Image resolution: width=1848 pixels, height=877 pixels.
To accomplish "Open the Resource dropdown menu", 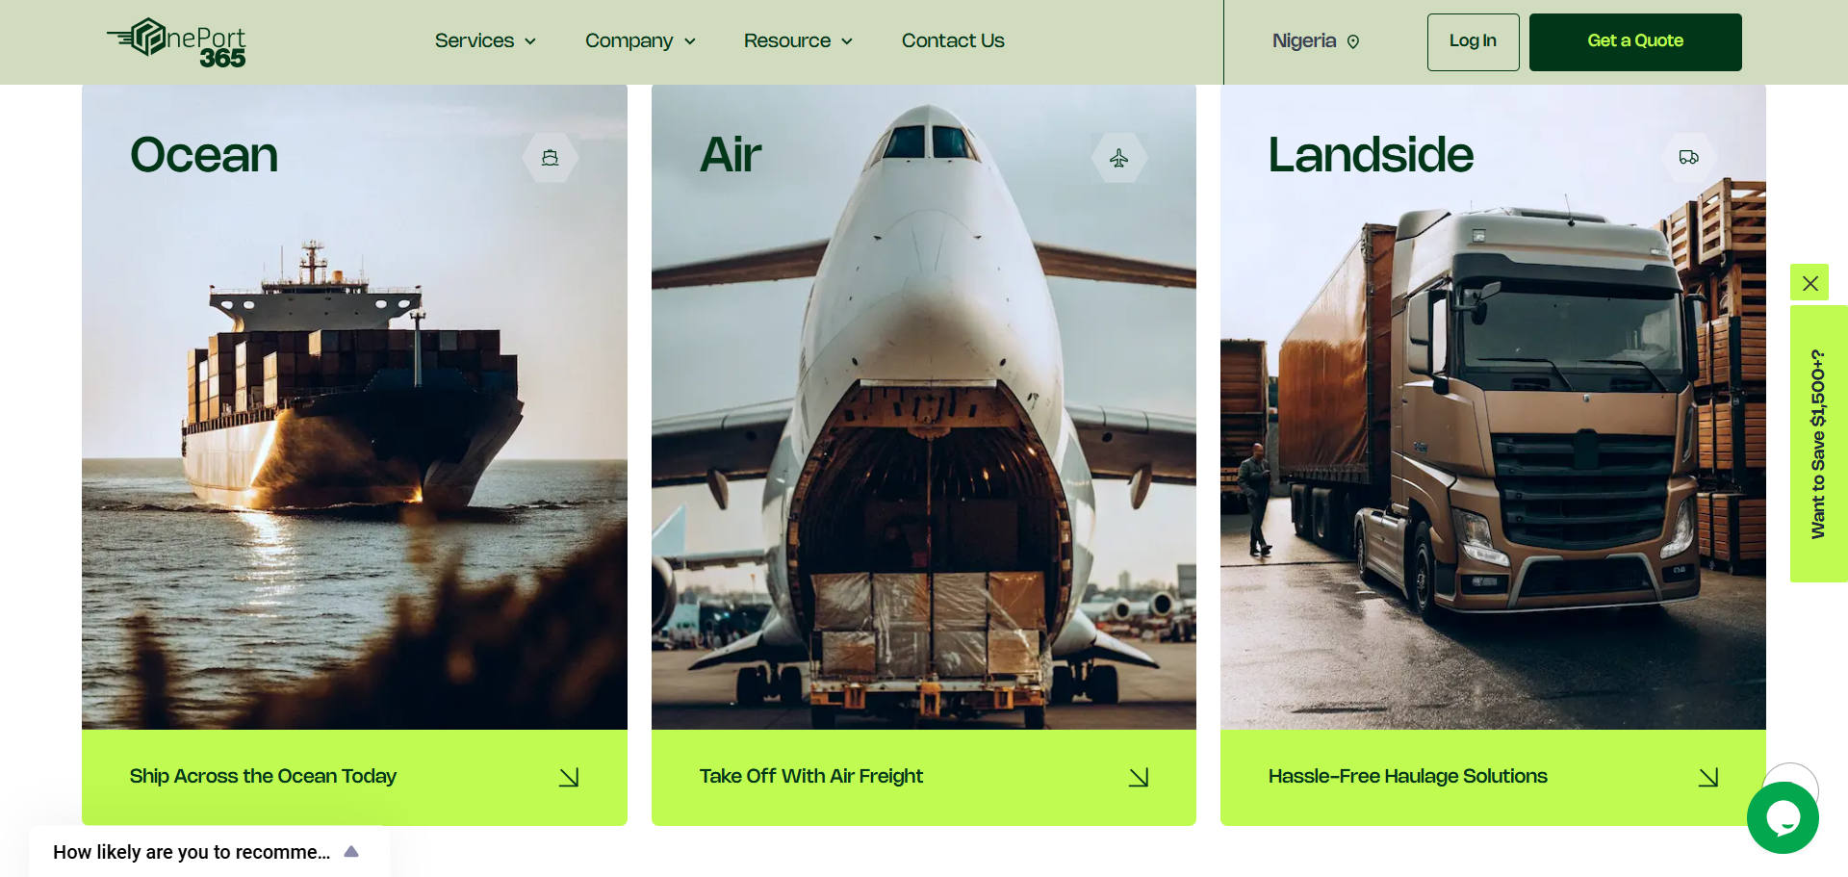I will pyautogui.click(x=798, y=40).
